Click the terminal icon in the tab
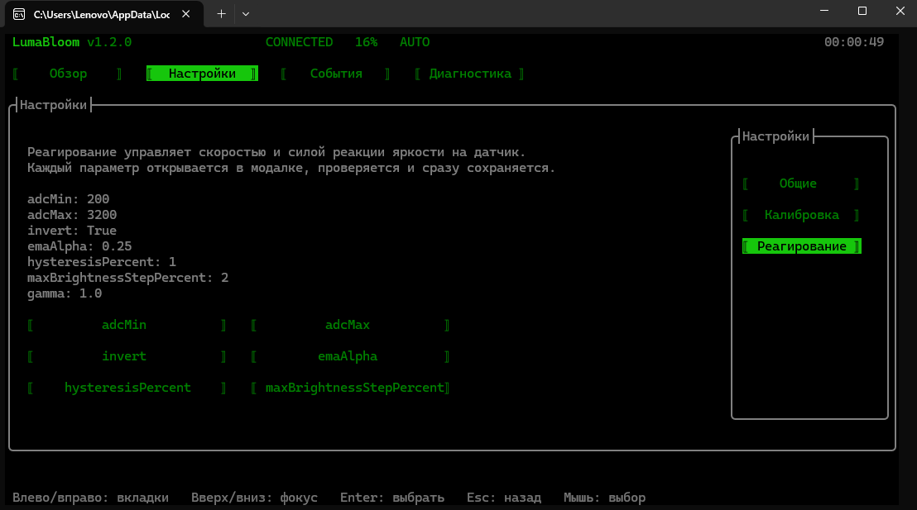The image size is (917, 510). coord(19,14)
